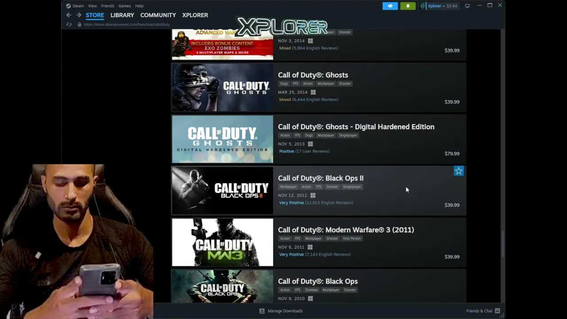Click the Positive (17 User Reviews) text
Screen dimensions: 567x319
coord(304,151)
